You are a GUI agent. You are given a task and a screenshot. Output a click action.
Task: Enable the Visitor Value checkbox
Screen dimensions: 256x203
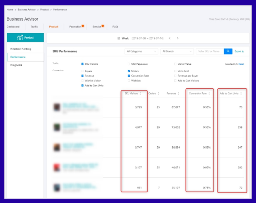click(175, 64)
